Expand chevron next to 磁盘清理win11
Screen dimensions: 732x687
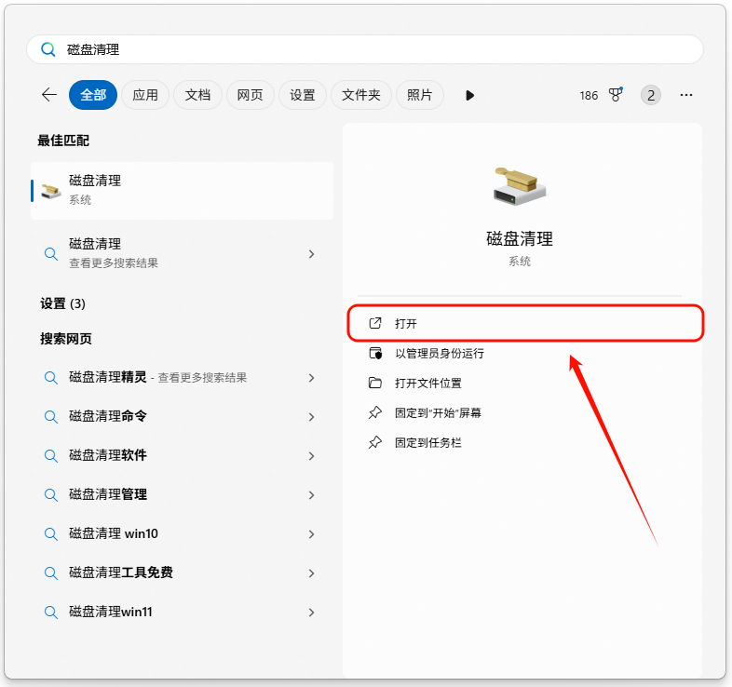pyautogui.click(x=311, y=613)
